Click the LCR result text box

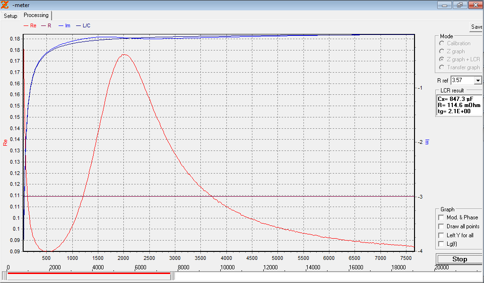459,105
